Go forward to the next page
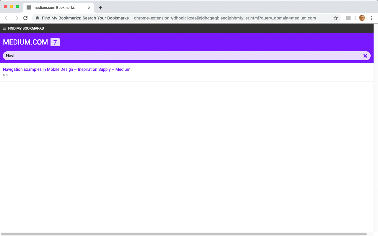Viewport: 378px width, 236px height. pyautogui.click(x=16, y=18)
